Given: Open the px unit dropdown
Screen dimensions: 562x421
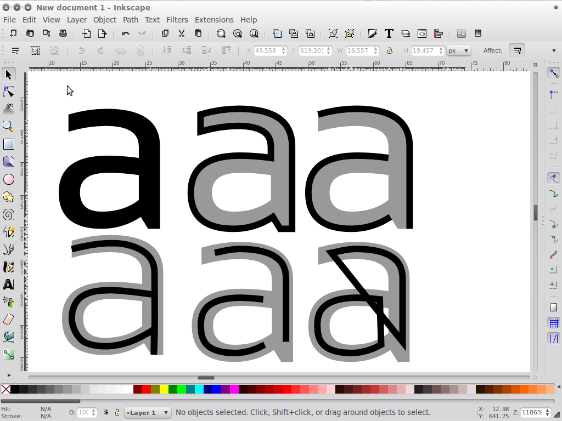Looking at the screenshot, I should (x=458, y=50).
